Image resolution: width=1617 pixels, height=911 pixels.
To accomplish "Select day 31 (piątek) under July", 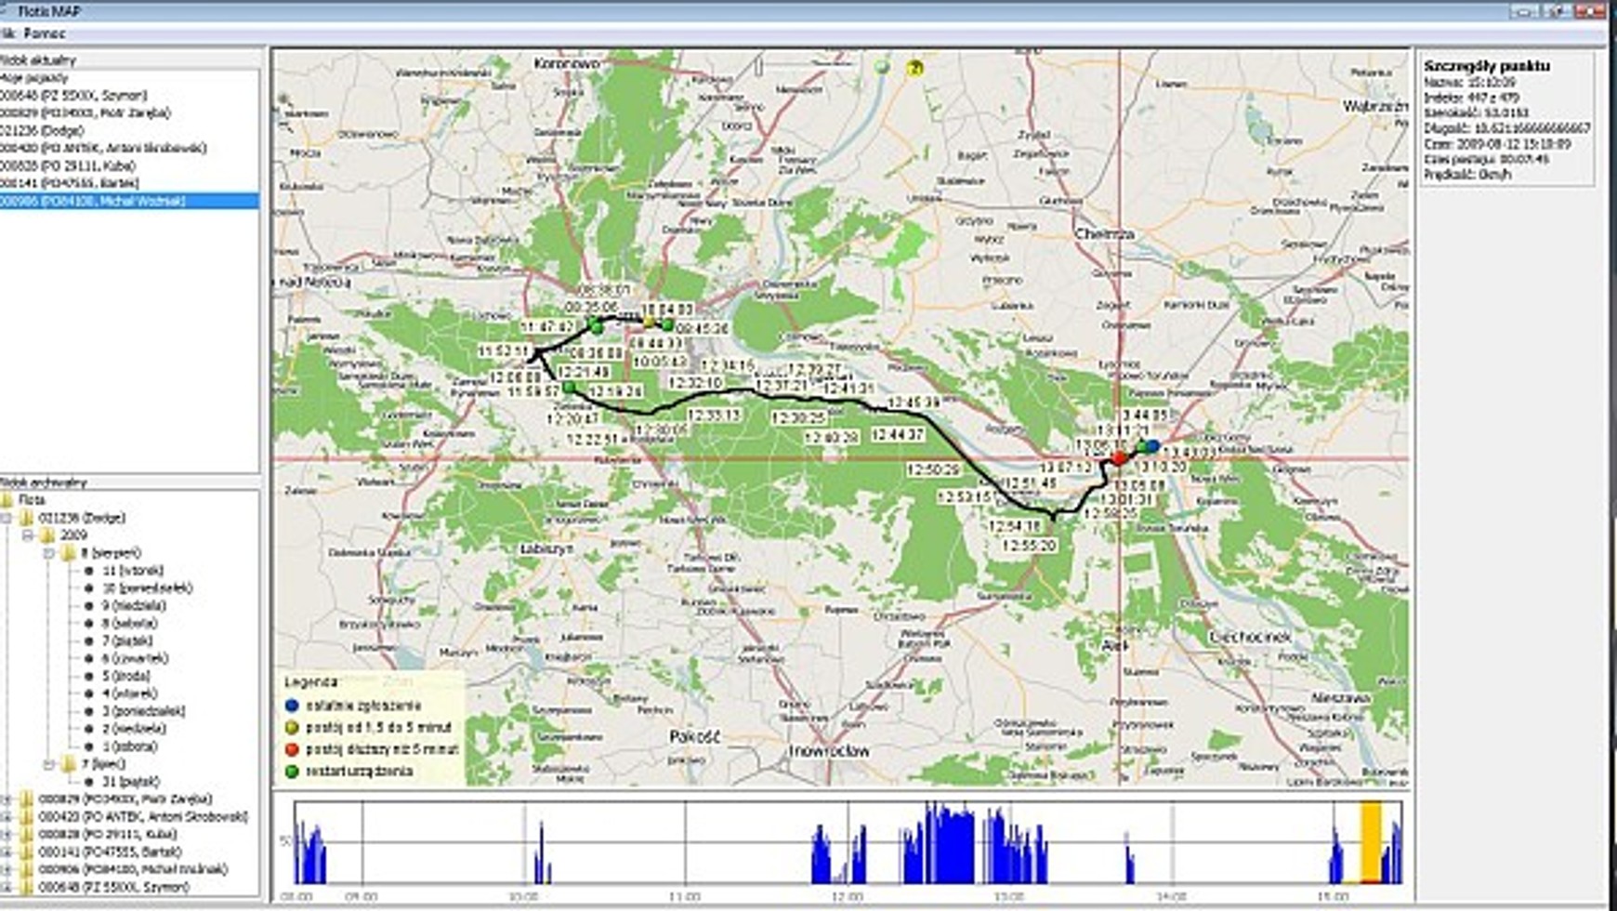I will (x=130, y=782).
